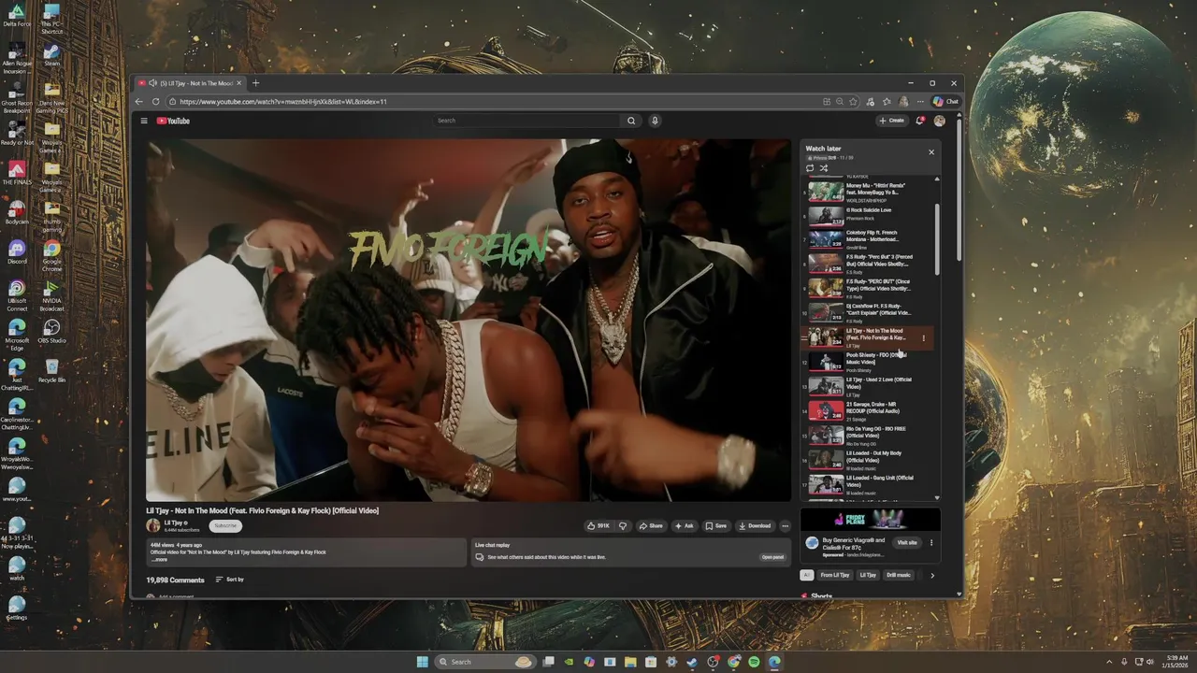The width and height of the screenshot is (1197, 673).
Task: Open the YouTube account avatar menu
Action: [x=939, y=121]
